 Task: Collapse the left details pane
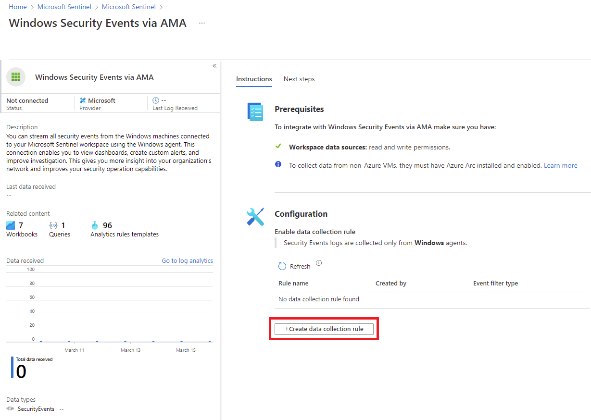(214, 66)
